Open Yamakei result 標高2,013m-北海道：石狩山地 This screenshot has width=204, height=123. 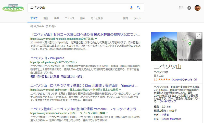(84, 86)
